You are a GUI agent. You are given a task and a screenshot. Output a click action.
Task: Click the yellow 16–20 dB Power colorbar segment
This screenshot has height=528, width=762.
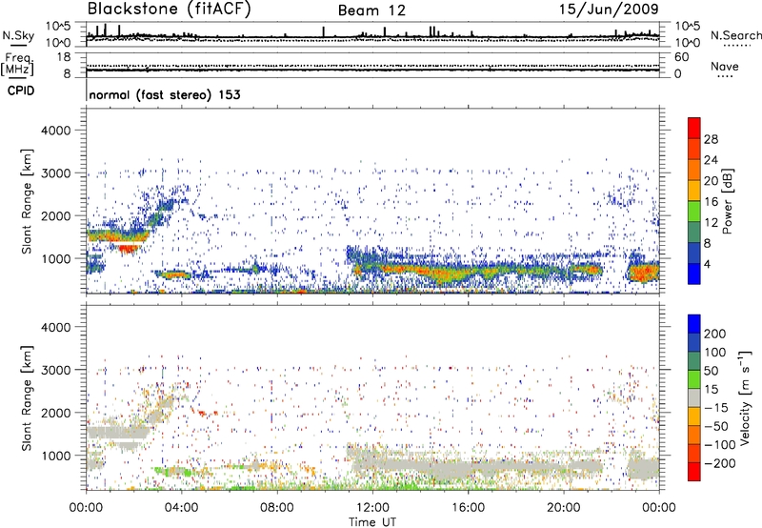(694, 191)
